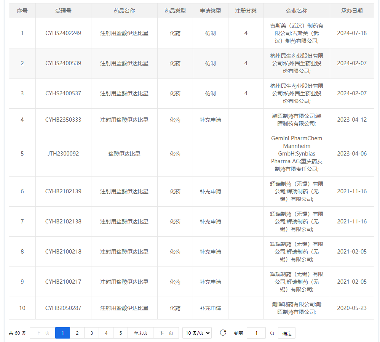Click date 2023-04-12
Image resolution: width=380 pixels, height=342 pixels.
352,120
